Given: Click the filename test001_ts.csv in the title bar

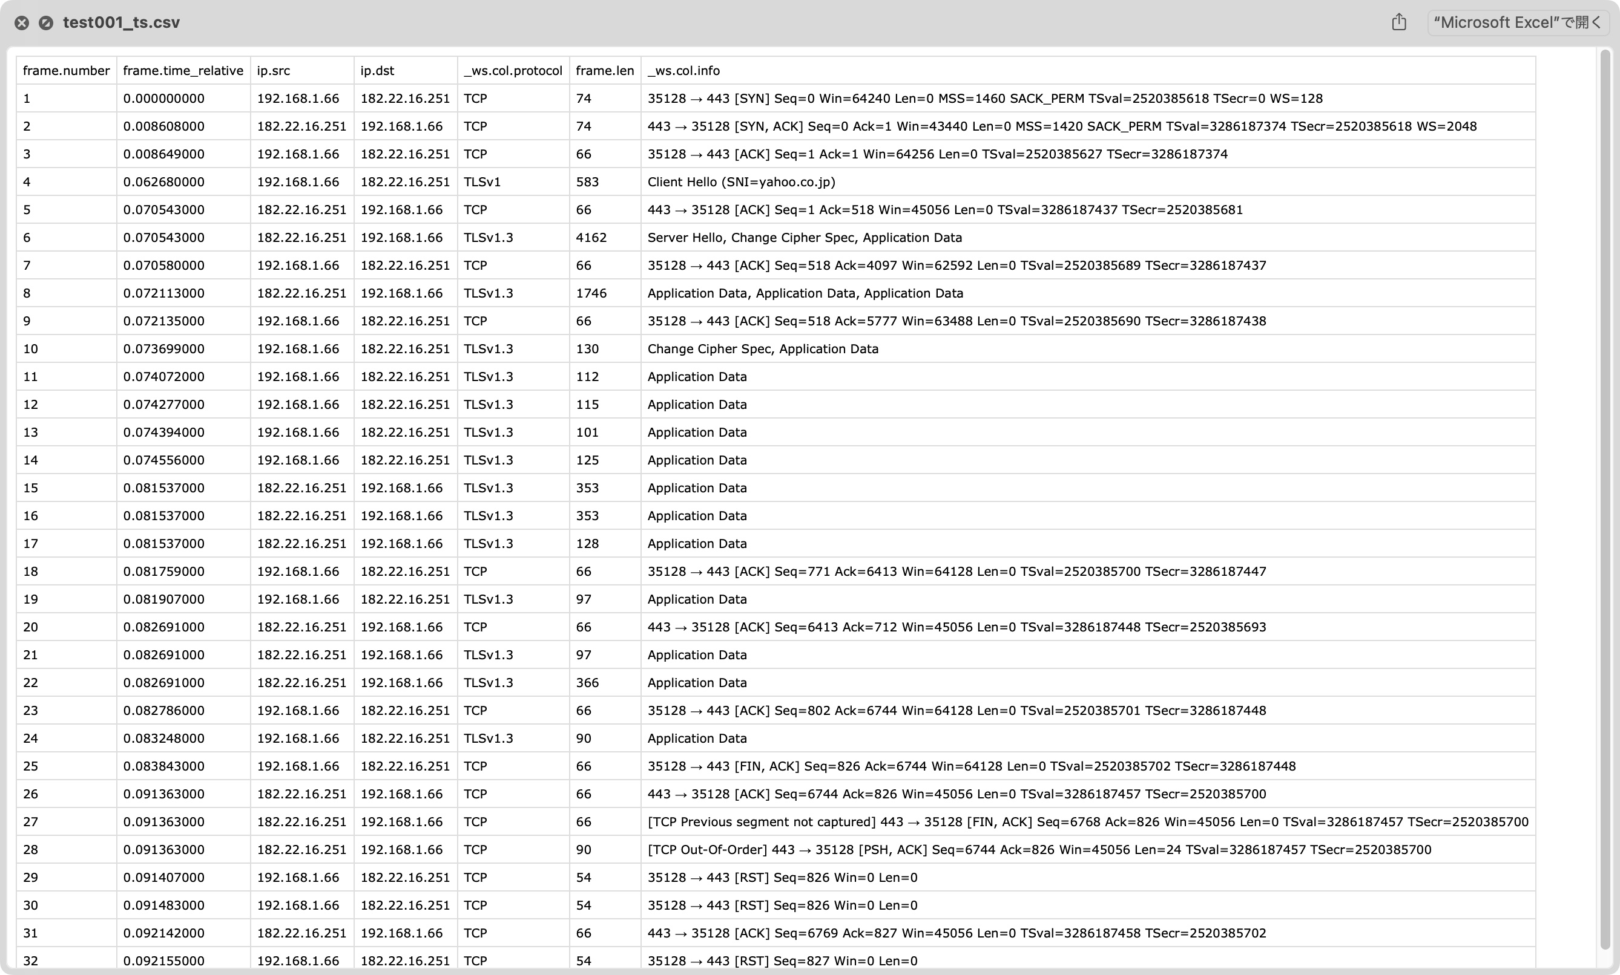Looking at the screenshot, I should (122, 22).
